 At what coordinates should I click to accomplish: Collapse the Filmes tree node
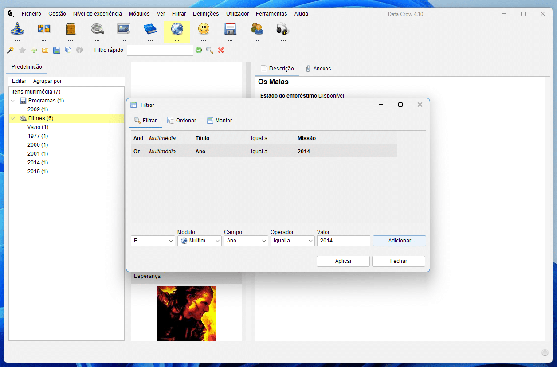click(x=13, y=118)
